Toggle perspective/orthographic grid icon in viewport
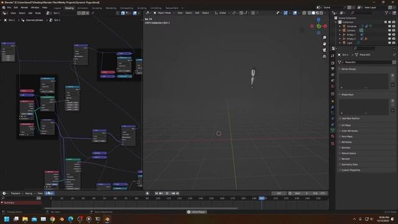Screen dimensions: 398x224 click(x=325, y=57)
